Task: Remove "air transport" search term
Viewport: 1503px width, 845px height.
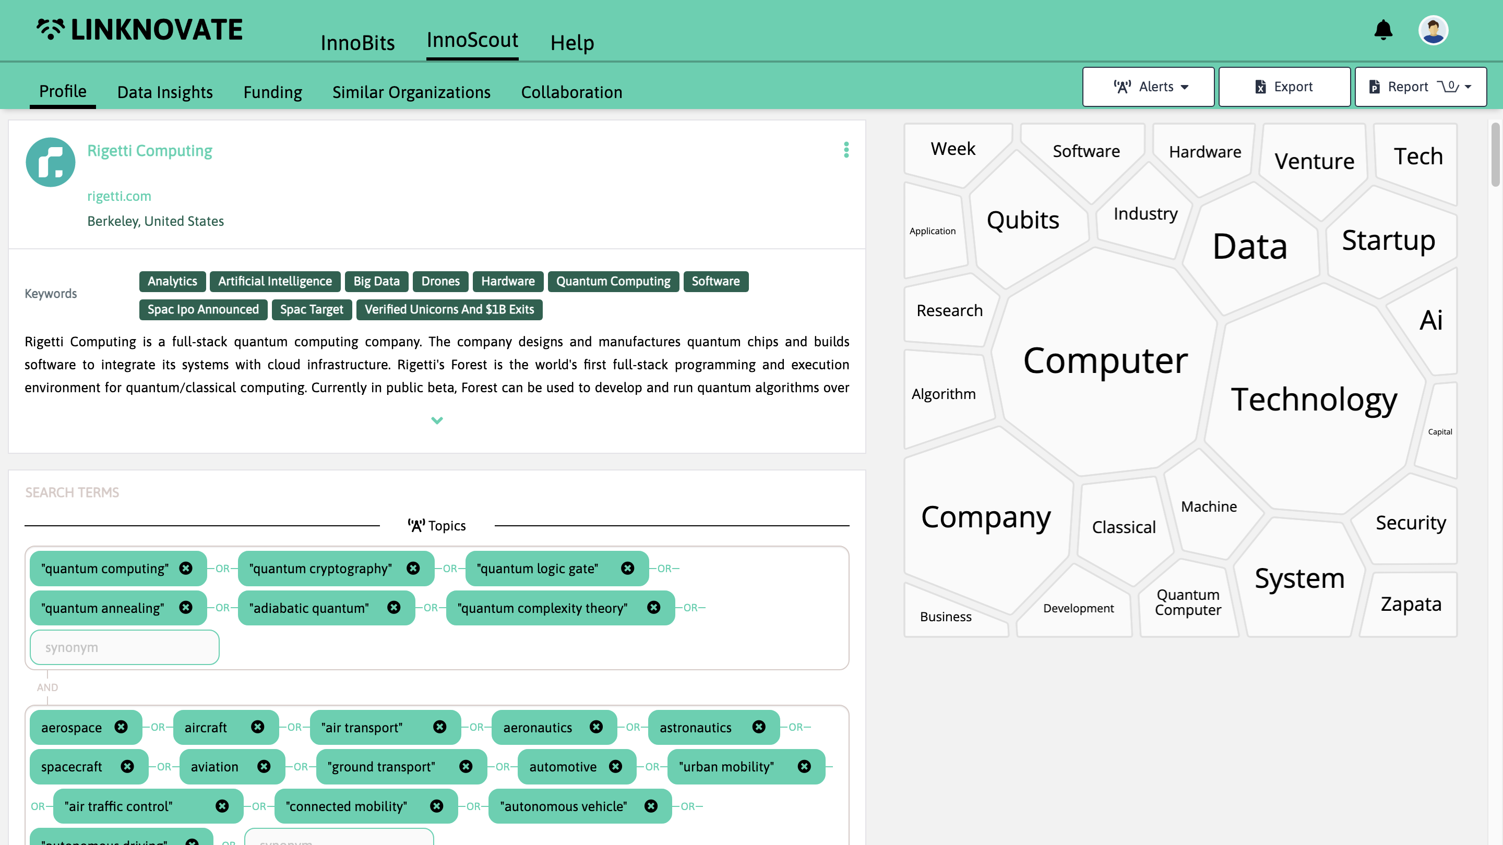Action: tap(440, 727)
